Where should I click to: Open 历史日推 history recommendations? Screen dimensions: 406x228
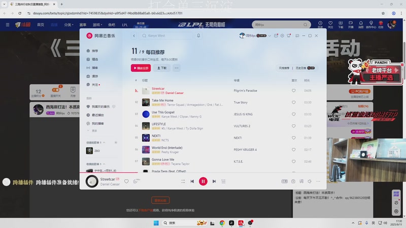point(305,68)
